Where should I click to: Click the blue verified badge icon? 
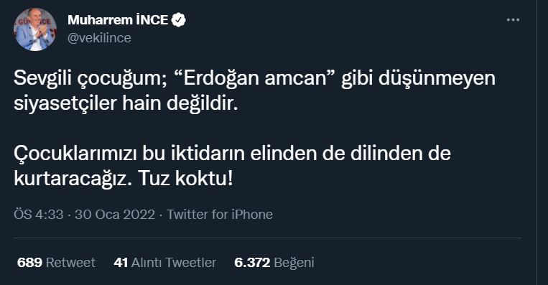[x=179, y=20]
